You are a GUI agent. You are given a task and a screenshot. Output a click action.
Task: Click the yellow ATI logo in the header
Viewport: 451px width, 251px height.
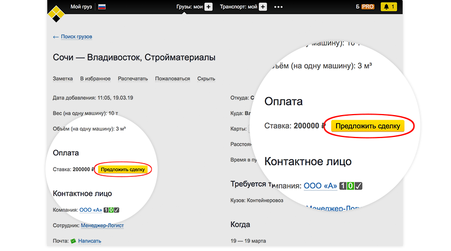tap(56, 12)
